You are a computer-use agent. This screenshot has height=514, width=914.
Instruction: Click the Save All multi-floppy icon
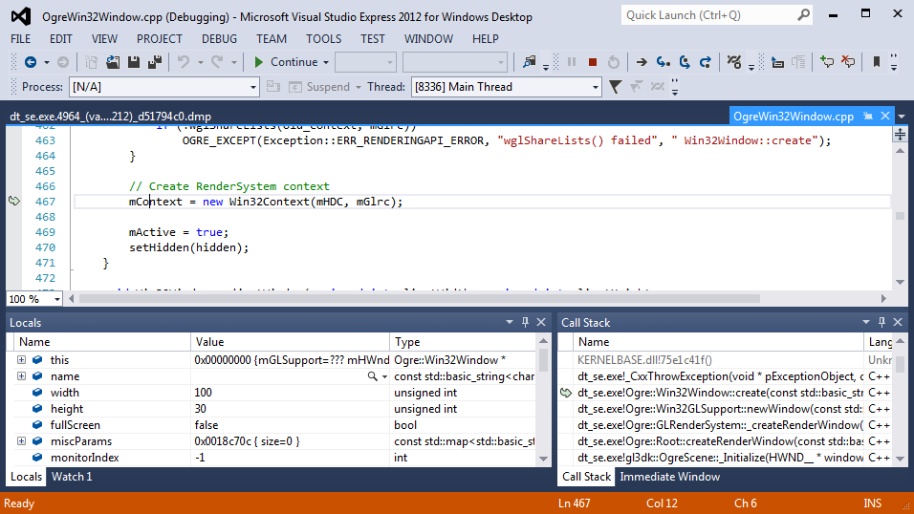(x=155, y=62)
